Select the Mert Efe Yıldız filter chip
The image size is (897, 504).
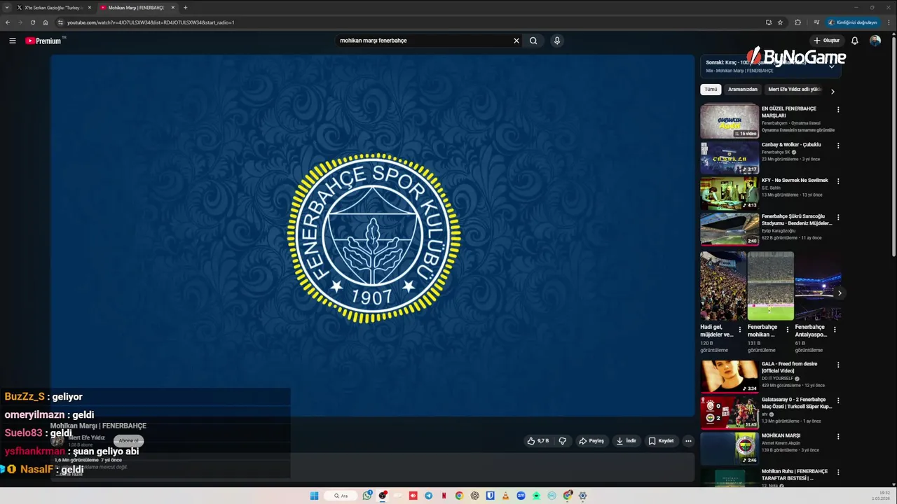tap(794, 90)
